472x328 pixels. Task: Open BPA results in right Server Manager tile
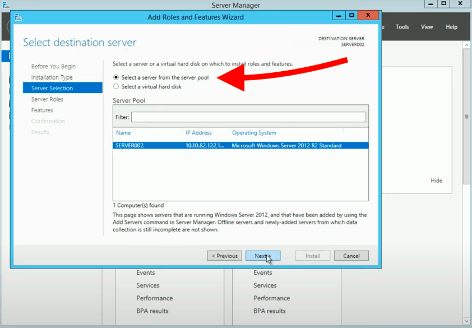(x=270, y=311)
